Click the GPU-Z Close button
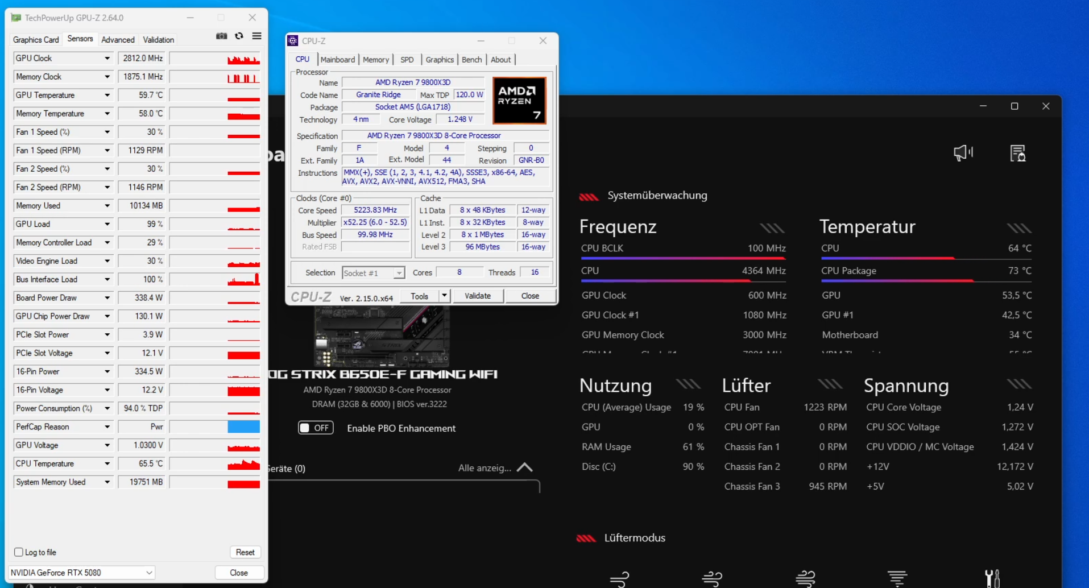The image size is (1089, 588). tap(239, 573)
